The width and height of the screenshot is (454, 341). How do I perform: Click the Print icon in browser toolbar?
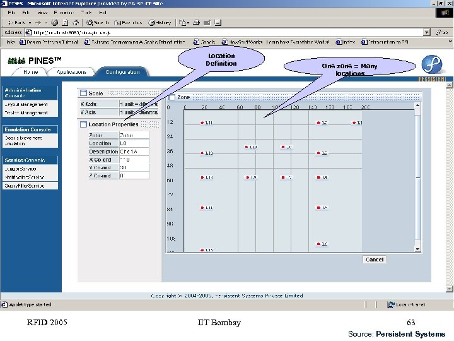[x=196, y=23]
